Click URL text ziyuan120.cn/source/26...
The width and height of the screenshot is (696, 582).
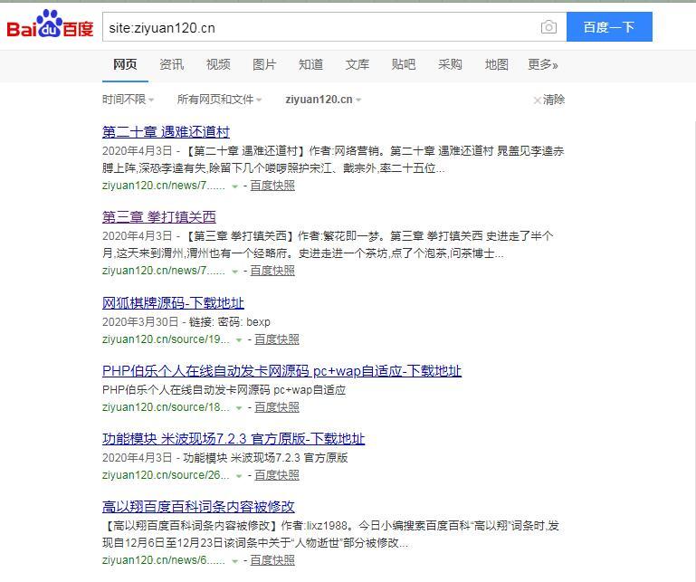coord(166,475)
